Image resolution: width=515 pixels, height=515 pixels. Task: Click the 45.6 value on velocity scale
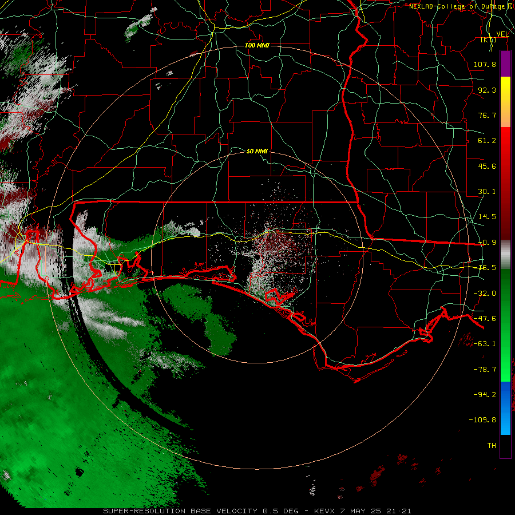click(487, 166)
